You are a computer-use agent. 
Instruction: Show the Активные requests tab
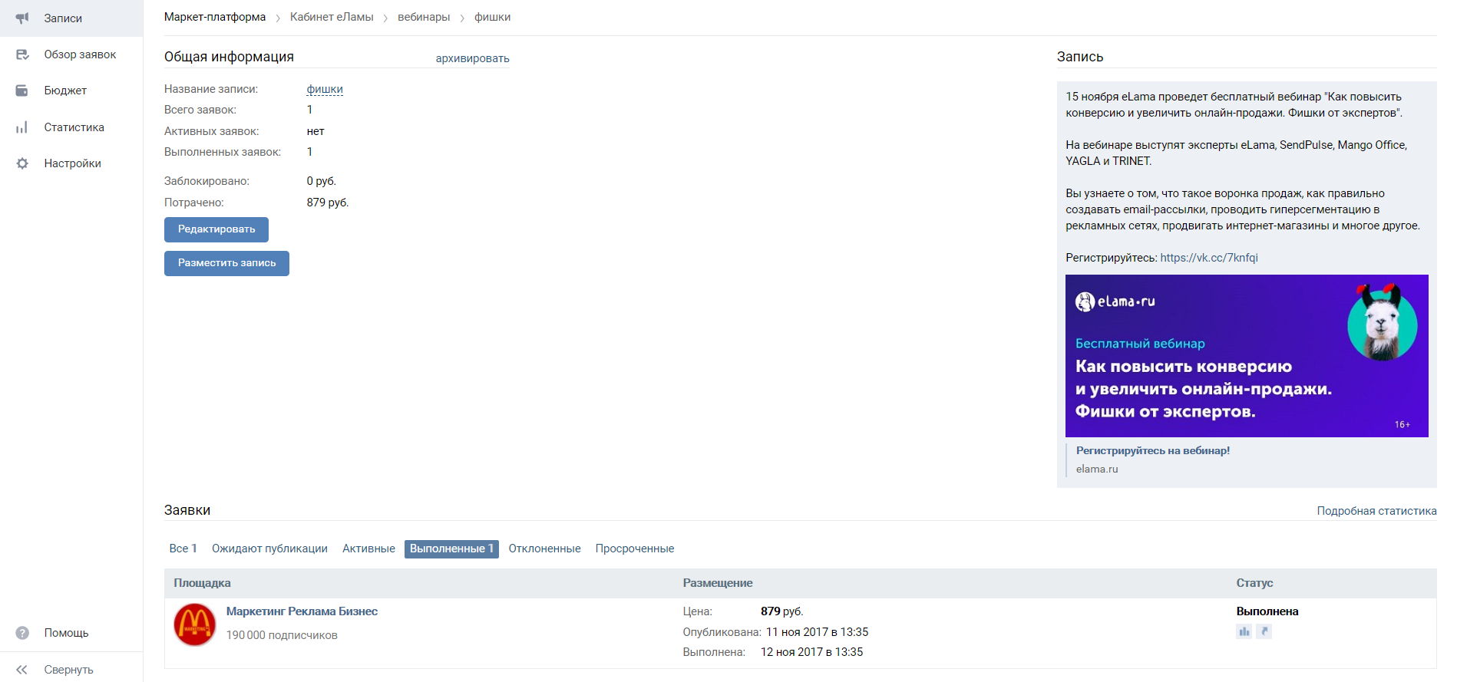368,549
